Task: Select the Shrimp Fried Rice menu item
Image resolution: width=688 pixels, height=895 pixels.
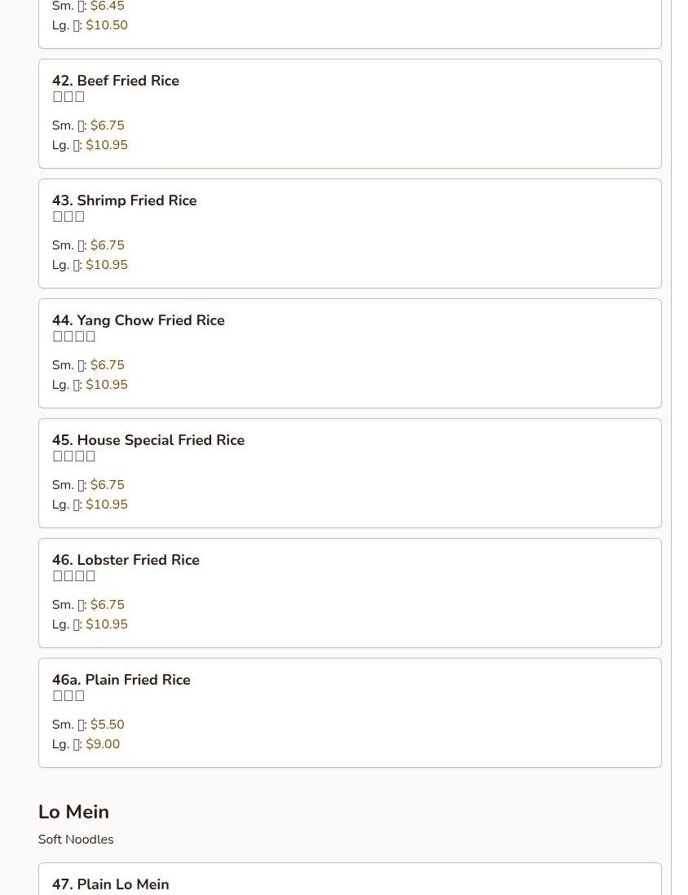Action: point(124,201)
